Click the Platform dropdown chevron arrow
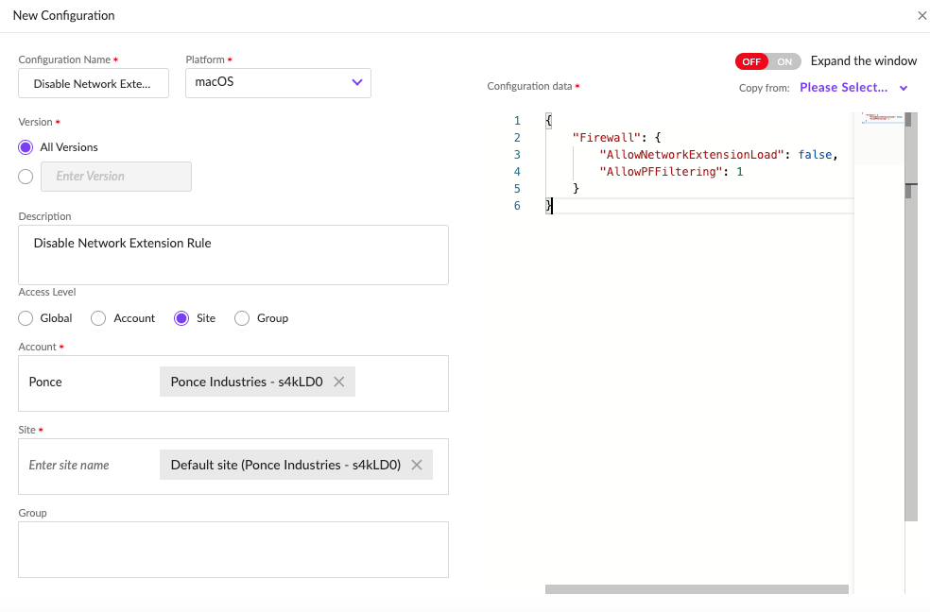The image size is (930, 612). 357,82
